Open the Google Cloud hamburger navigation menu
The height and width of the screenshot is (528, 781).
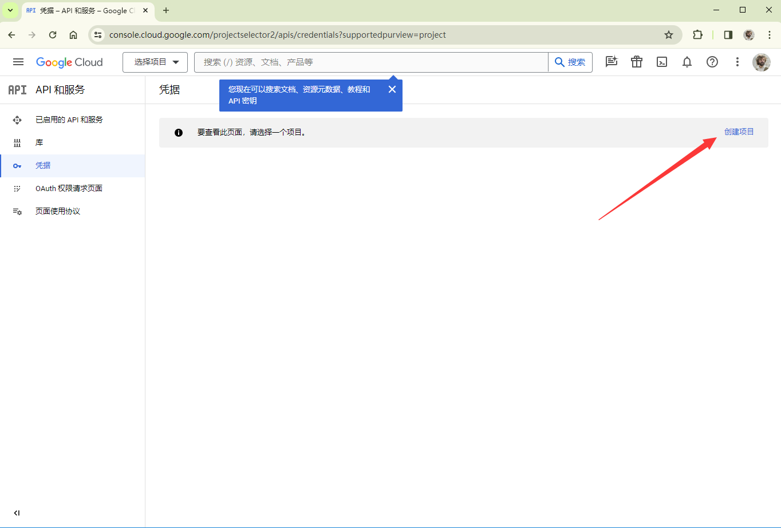tap(18, 62)
